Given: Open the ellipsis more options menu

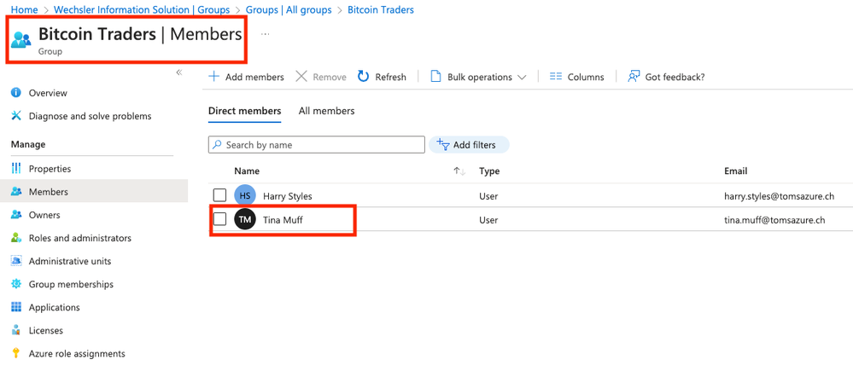Looking at the screenshot, I should point(265,34).
